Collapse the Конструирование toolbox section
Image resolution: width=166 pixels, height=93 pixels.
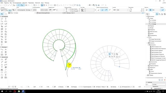pos(1,17)
